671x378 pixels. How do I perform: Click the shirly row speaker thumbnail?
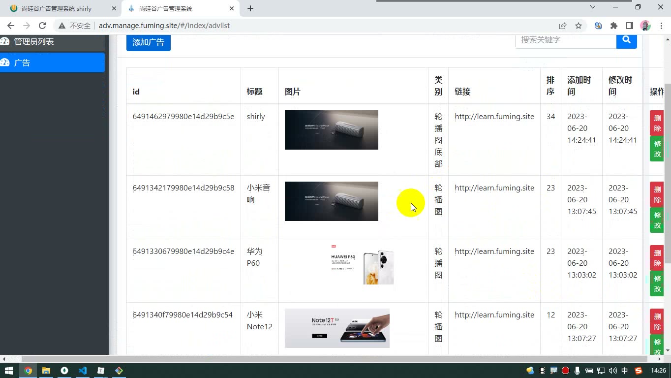click(332, 130)
